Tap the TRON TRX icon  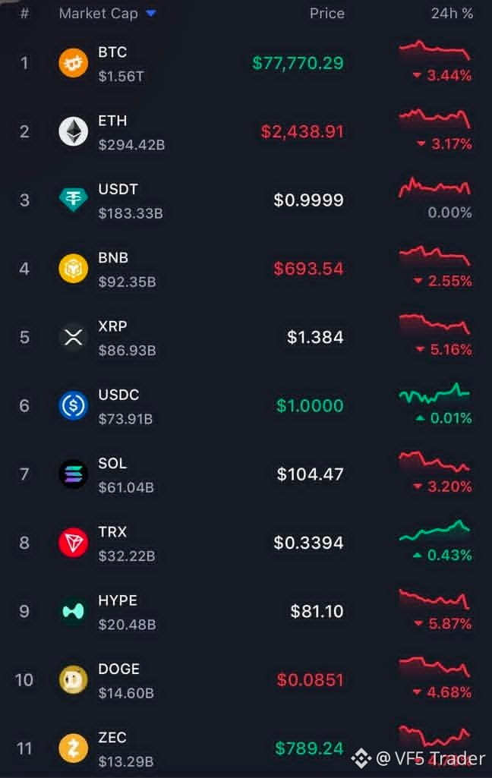point(73,543)
